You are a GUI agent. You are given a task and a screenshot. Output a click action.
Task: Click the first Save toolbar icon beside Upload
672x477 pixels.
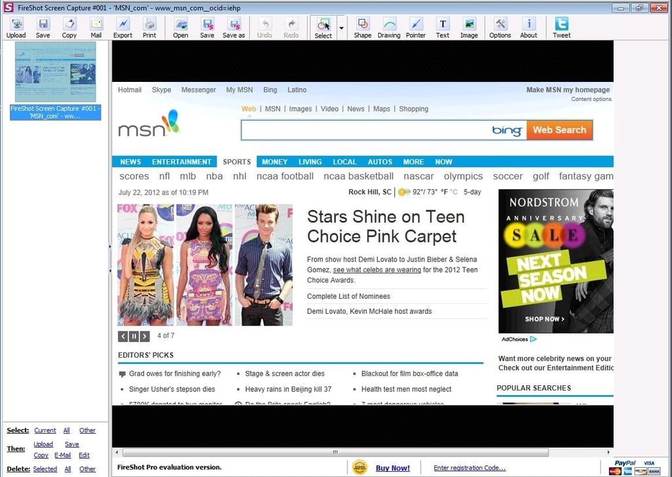click(43, 28)
